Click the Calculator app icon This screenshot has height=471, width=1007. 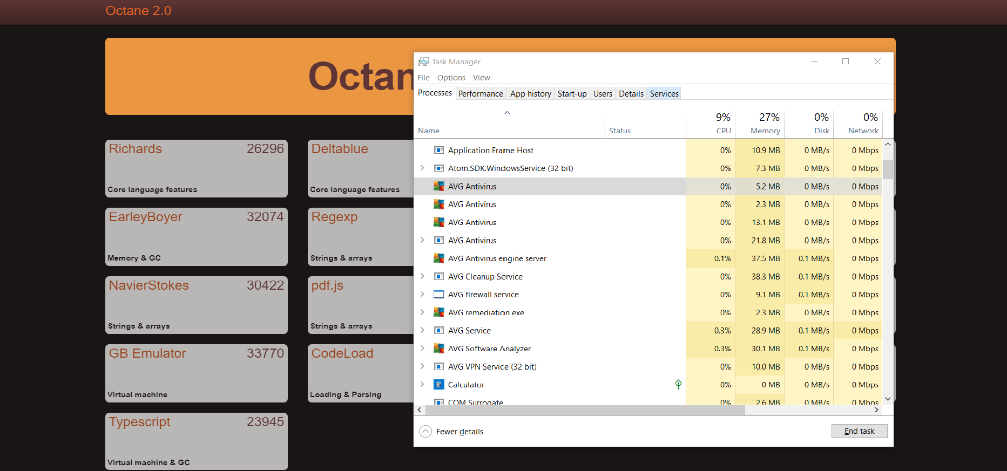click(x=439, y=385)
